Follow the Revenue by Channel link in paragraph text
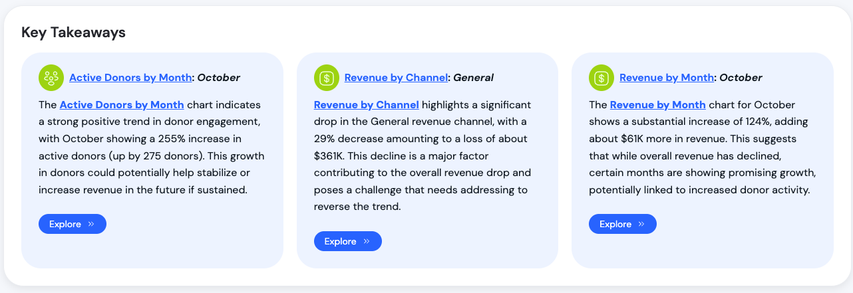The width and height of the screenshot is (853, 293). (x=366, y=105)
